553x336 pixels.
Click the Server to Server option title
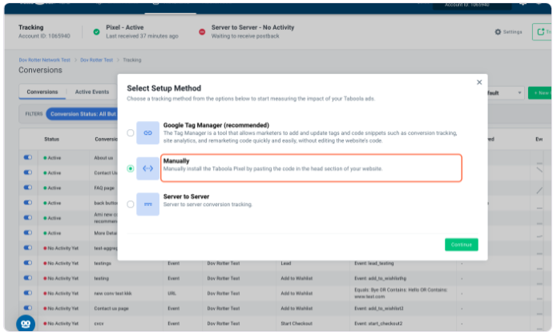[x=186, y=196]
